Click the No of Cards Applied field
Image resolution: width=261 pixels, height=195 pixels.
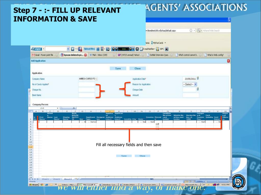(x=87, y=84)
